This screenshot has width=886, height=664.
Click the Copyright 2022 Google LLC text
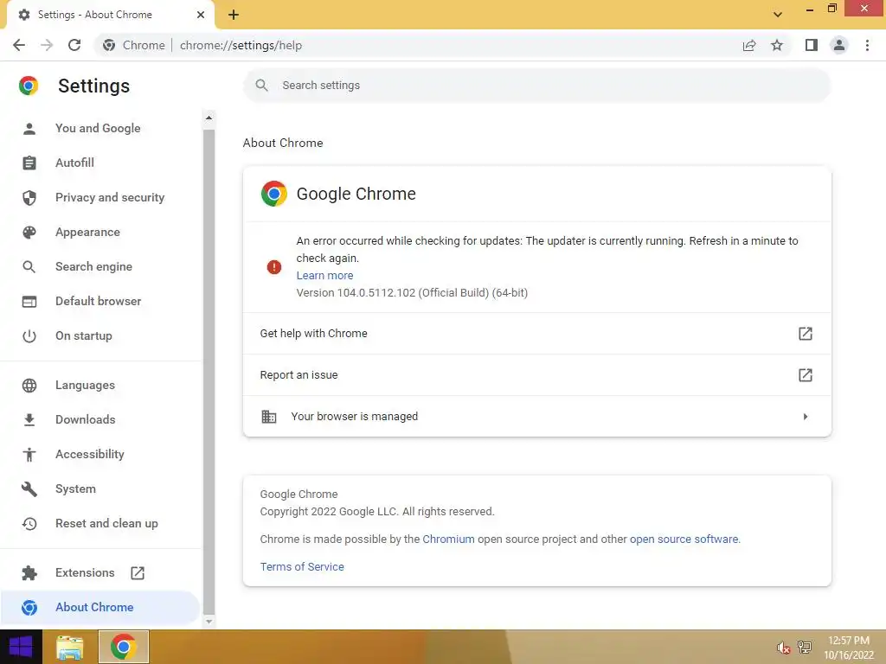377,512
